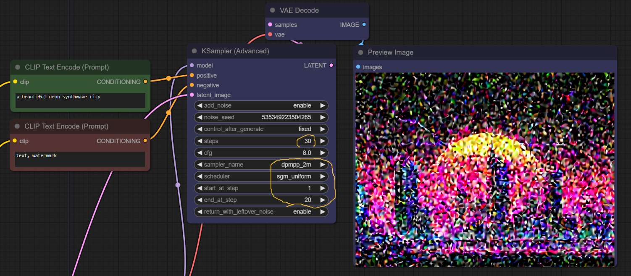Viewport: 631px width, 276px height.
Task: Open the scheduler sgm_uniform dropdown
Action: [261, 176]
